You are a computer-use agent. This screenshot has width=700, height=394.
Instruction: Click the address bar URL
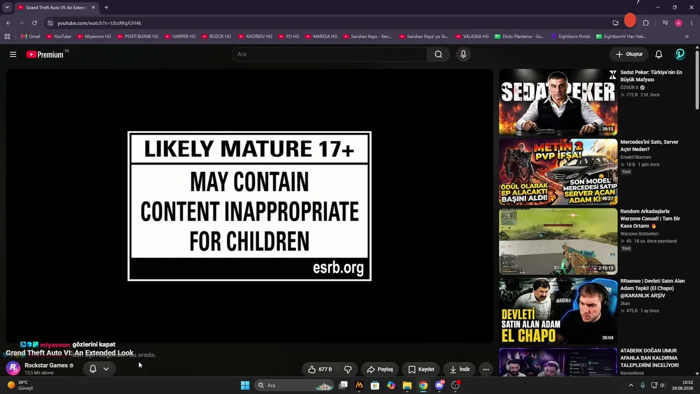click(100, 23)
